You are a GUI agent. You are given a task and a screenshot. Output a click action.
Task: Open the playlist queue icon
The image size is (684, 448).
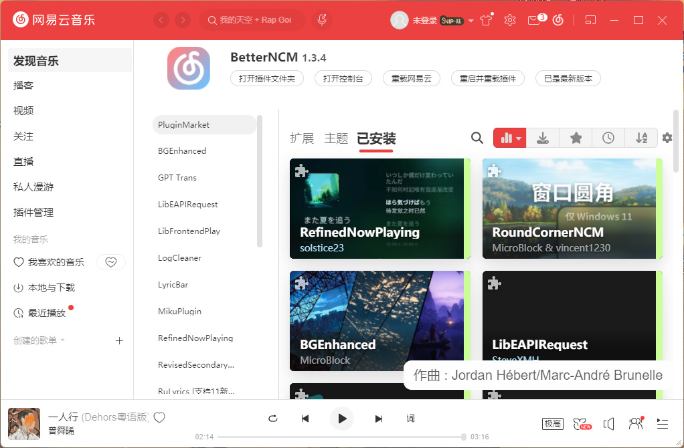tap(662, 424)
